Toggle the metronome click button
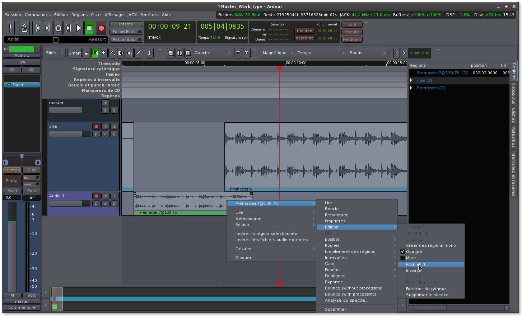Image resolution: width=522 pixels, height=316 pixels. pyautogui.click(x=24, y=28)
